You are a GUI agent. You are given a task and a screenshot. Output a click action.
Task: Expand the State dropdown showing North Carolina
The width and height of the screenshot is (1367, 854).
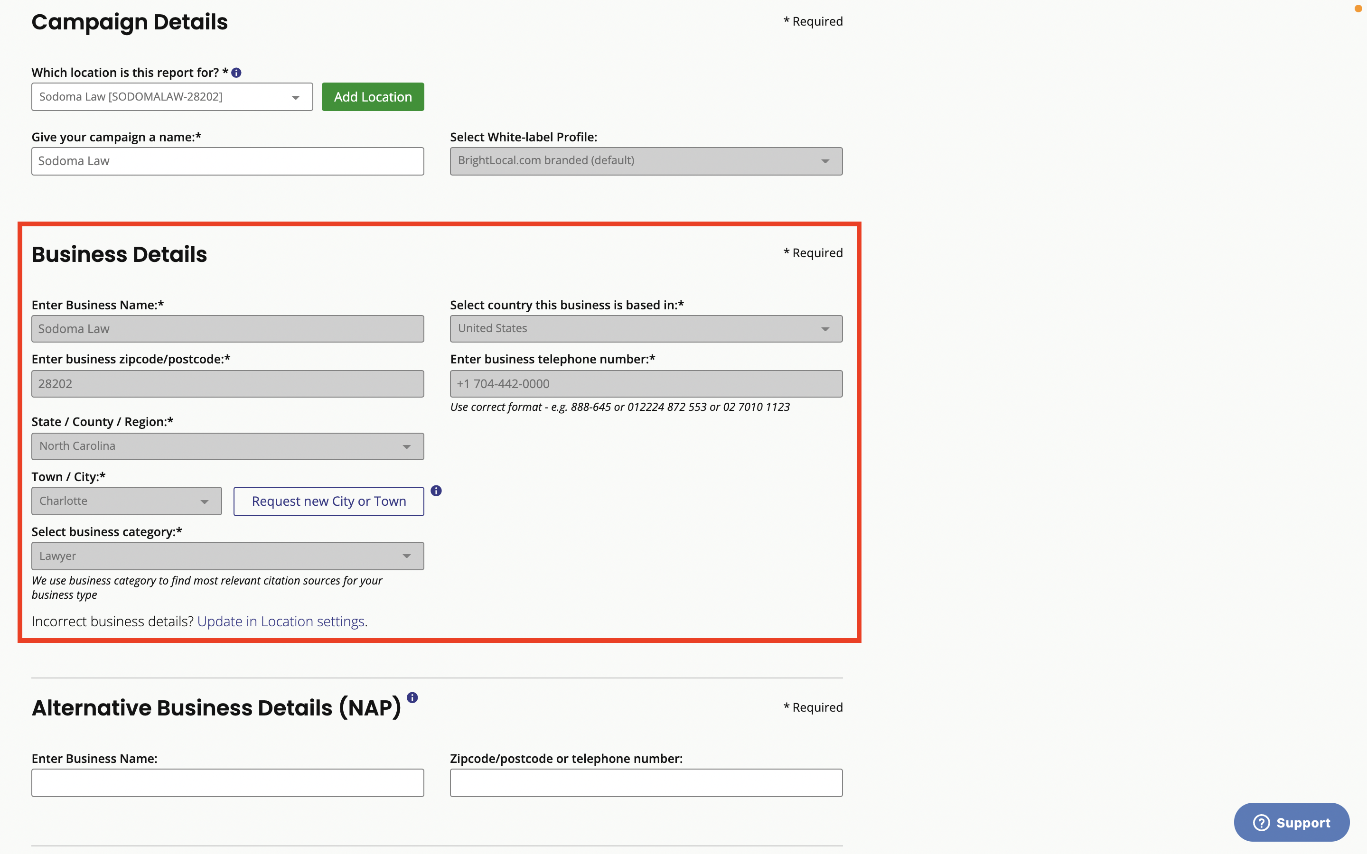tap(228, 446)
